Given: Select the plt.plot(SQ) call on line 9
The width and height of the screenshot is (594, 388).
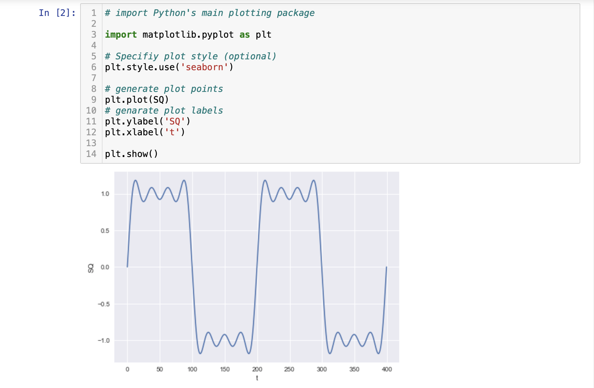Looking at the screenshot, I should [x=136, y=99].
